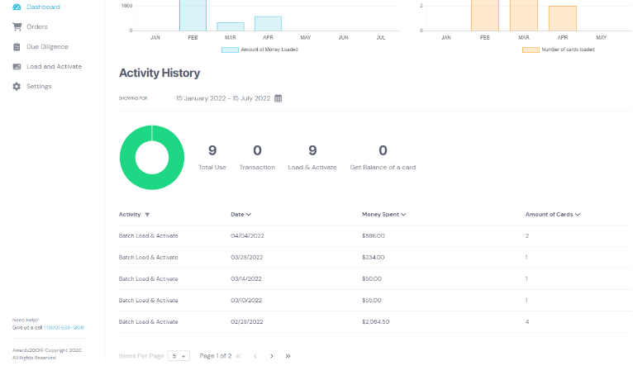Screen dimensions: 633x380
Task: Click the Total Use count of 9
Action: [212, 150]
